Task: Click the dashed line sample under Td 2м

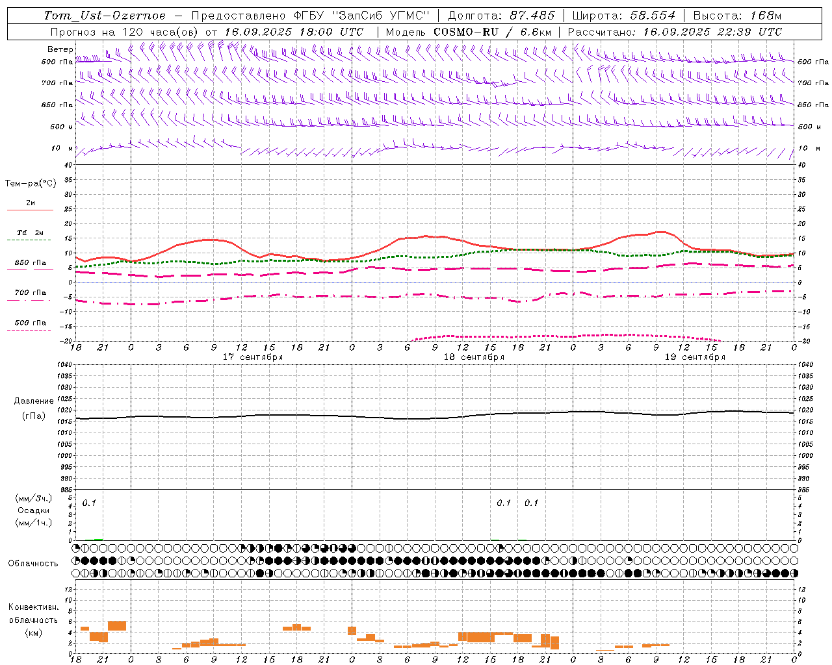Action: [x=29, y=240]
